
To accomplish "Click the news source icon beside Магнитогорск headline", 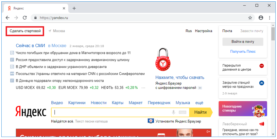I will pyautogui.click(x=12, y=53).
